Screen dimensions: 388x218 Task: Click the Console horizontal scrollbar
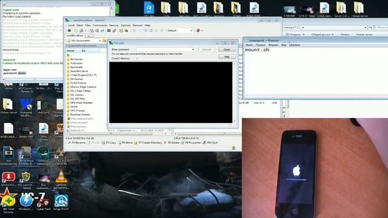[x=171, y=125]
